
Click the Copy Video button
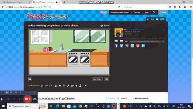pyautogui.click(x=97, y=79)
